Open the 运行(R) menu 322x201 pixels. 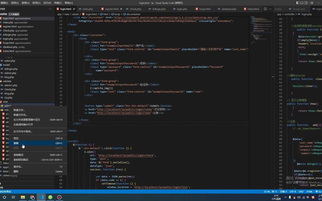tap(47, 3)
